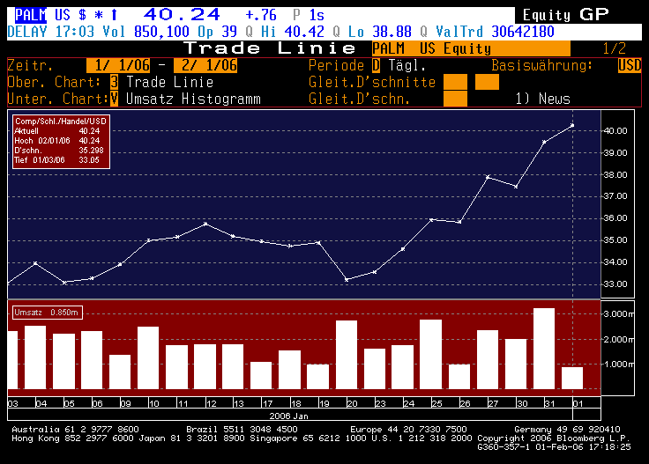The image size is (649, 464).
Task: Click the volume bar for February 01
Action: 572,378
